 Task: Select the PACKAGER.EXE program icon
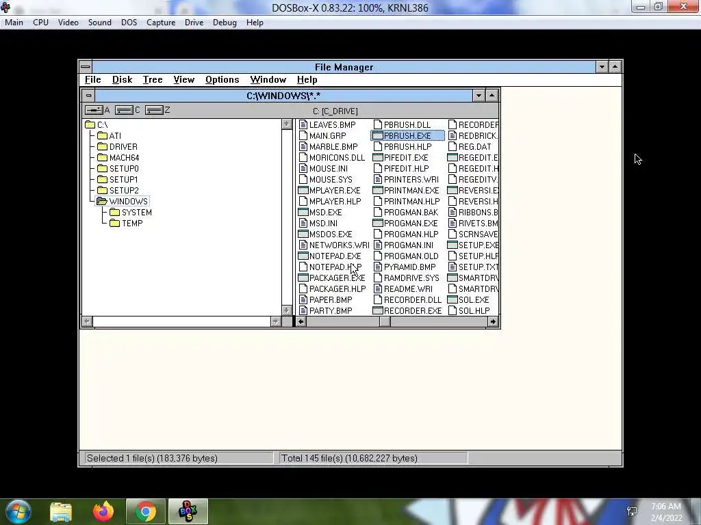point(303,278)
